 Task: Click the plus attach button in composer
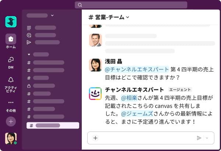pos(95,138)
